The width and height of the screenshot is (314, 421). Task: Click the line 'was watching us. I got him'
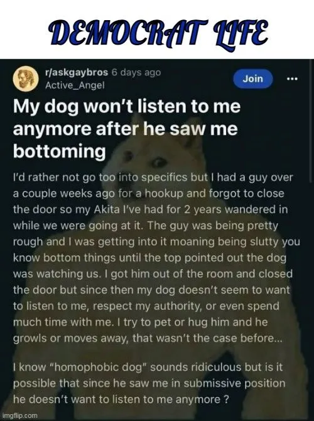click(x=153, y=274)
